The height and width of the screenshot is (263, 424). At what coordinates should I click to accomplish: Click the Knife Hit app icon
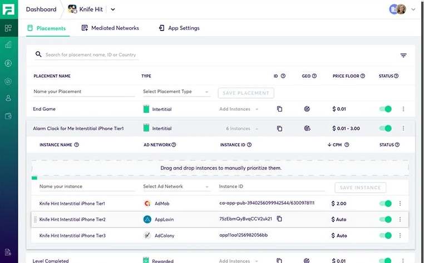coord(72,9)
